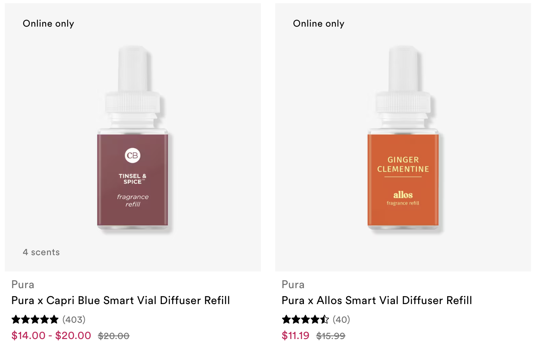Click the Pura brand name above Capri Blue

pos(23,285)
